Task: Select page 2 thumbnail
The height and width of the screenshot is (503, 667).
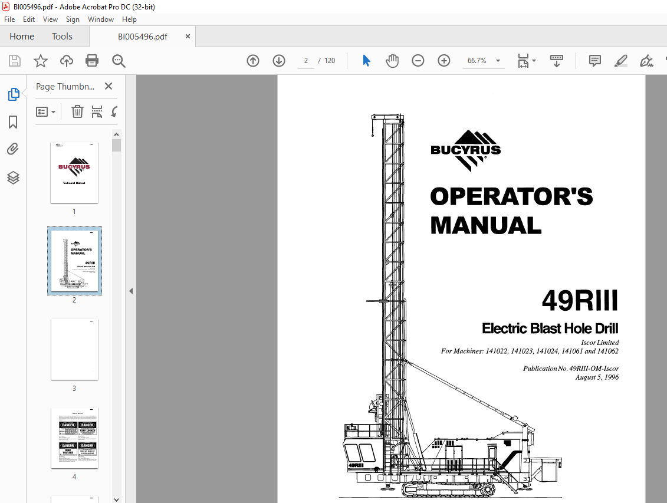Action: tap(74, 261)
